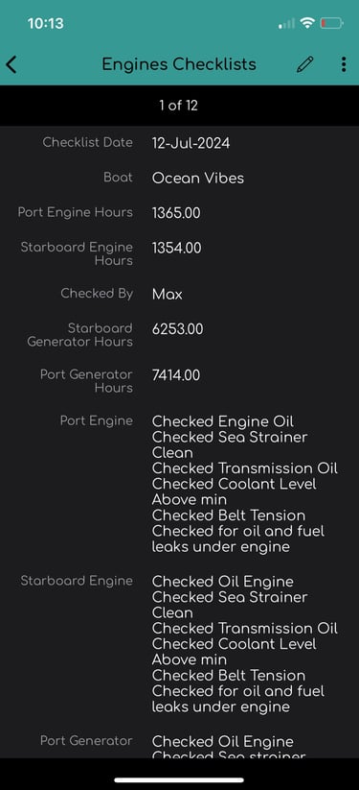359x790 pixels.
Task: Tap the battery indicator icon
Action: pos(331,23)
